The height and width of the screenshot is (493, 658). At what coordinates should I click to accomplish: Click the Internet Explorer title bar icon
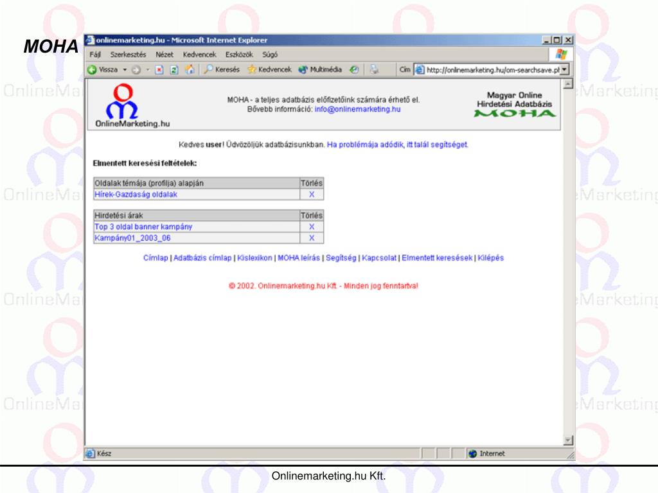click(x=90, y=40)
